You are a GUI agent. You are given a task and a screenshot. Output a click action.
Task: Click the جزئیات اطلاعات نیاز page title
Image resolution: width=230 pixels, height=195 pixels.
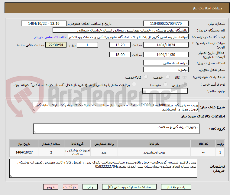pyautogui.click(x=207, y=8)
